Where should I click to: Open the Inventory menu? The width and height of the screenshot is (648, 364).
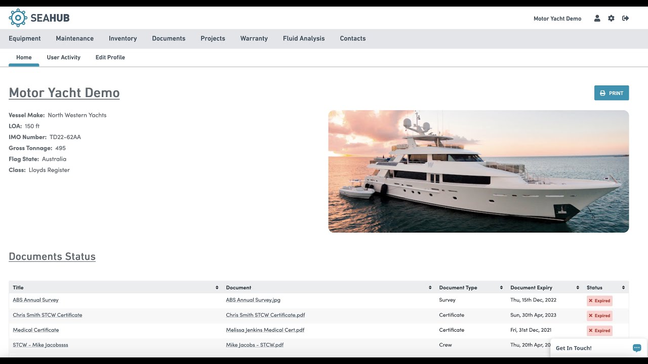pyautogui.click(x=123, y=38)
